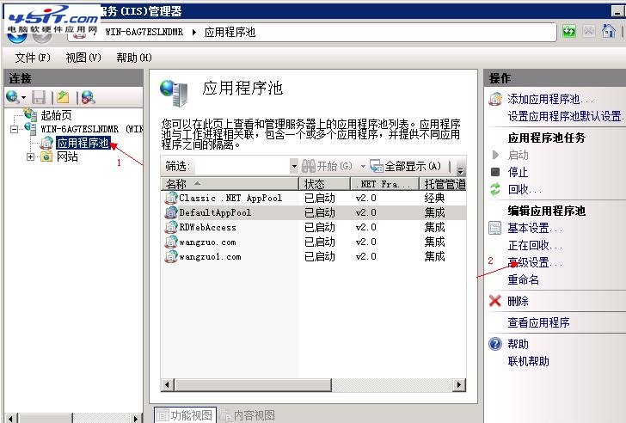This screenshot has height=423, width=626.
Task: Select wangzuo1.com app pool row
Action: [x=313, y=256]
